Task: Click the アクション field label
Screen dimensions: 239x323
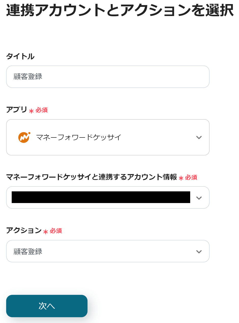Action: [x=24, y=230]
